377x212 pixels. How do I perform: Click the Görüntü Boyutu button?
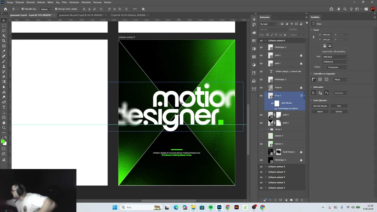tap(320, 106)
